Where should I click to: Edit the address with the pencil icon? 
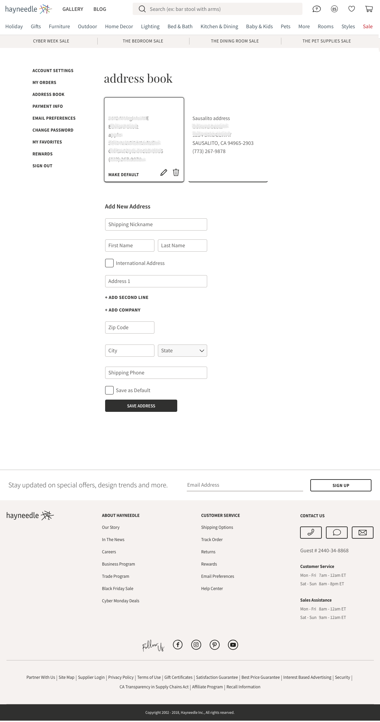pos(164,173)
